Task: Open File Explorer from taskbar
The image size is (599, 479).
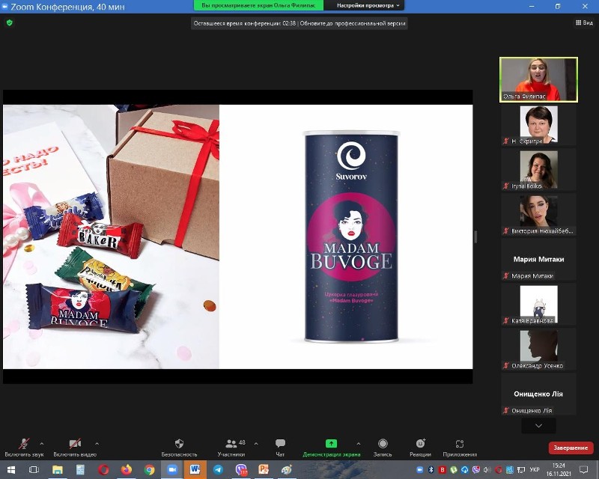Action: [x=58, y=470]
